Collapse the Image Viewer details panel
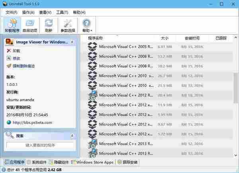The image size is (239, 173). coord(72,42)
